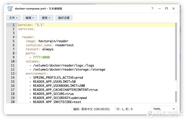The image size is (185, 119).
Task: Click READER_APP_USERBOOKLIMIT=200 line
Action: (59, 86)
